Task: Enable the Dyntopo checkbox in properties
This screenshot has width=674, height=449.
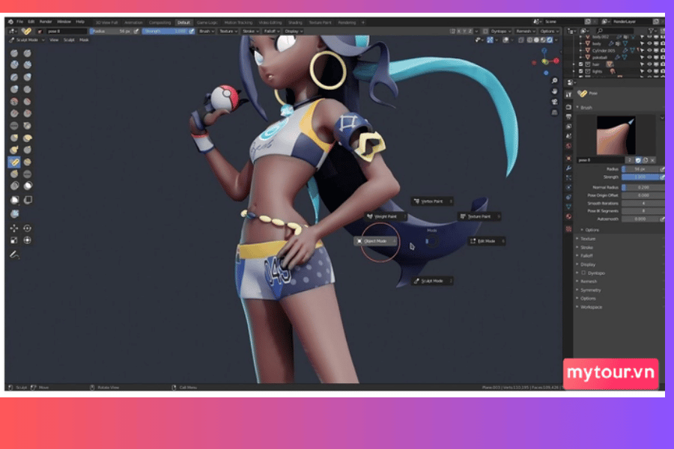Action: tap(584, 272)
